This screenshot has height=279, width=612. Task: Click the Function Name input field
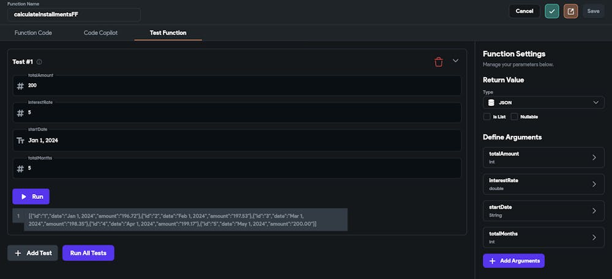tap(73, 14)
